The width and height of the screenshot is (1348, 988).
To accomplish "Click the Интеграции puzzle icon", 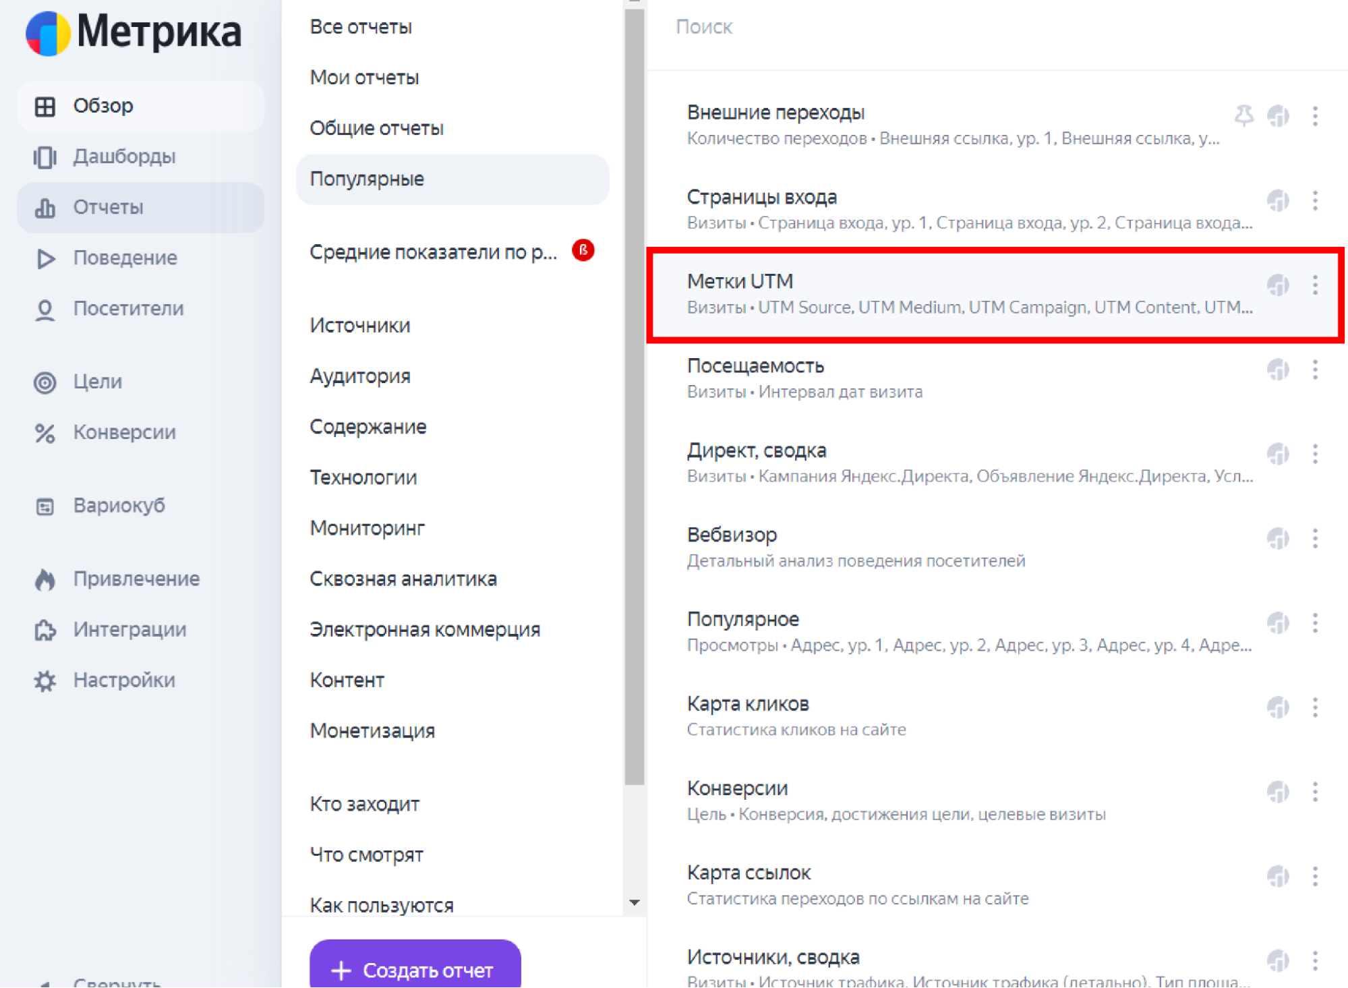I will point(45,630).
